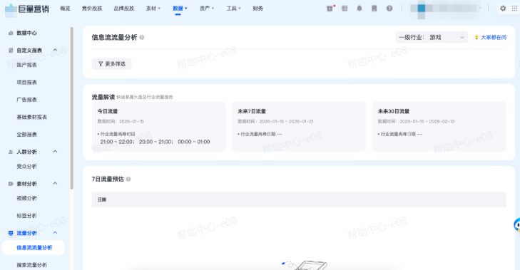Open the notification bell
Viewport: 520px width, 270px height.
point(360,9)
